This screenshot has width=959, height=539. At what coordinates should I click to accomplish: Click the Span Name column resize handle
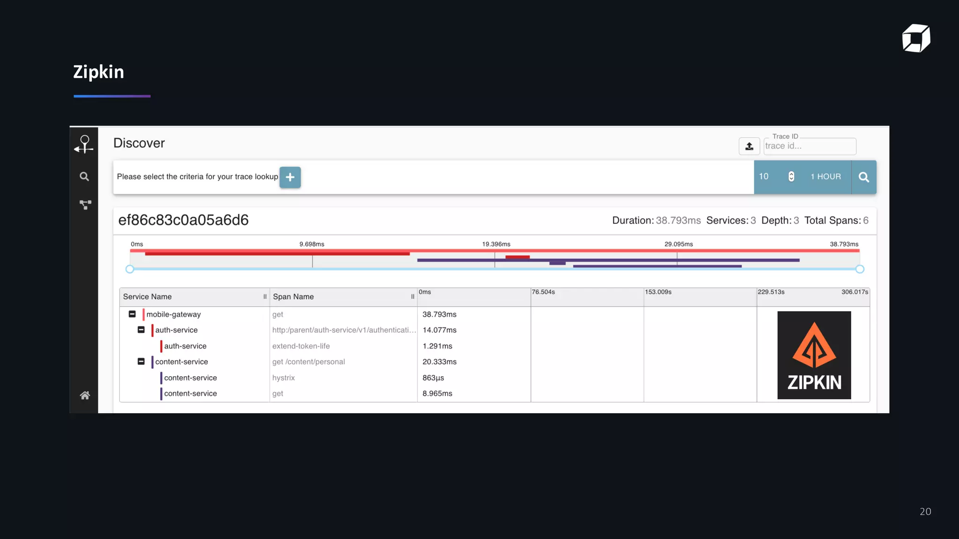[413, 297]
